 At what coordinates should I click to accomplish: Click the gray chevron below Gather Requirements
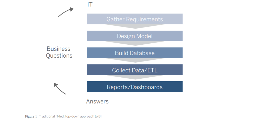(x=135, y=26)
